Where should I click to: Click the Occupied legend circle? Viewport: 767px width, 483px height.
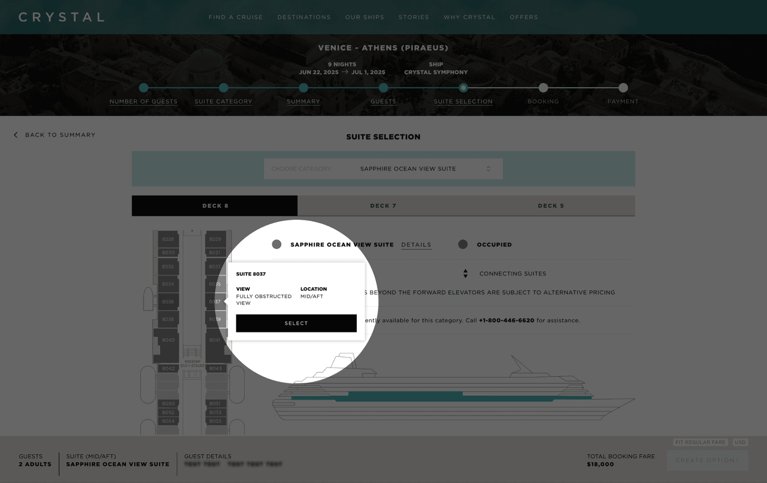pyautogui.click(x=463, y=244)
